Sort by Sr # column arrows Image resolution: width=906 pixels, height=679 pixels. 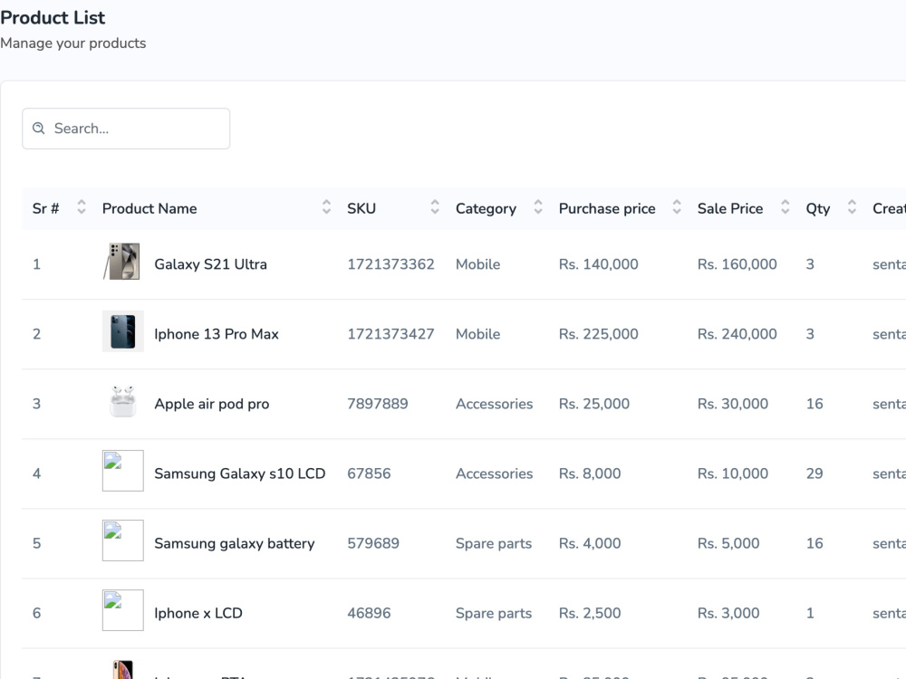coord(82,206)
